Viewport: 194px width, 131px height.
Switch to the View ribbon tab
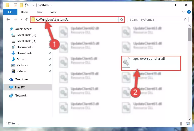[x=53, y=12]
